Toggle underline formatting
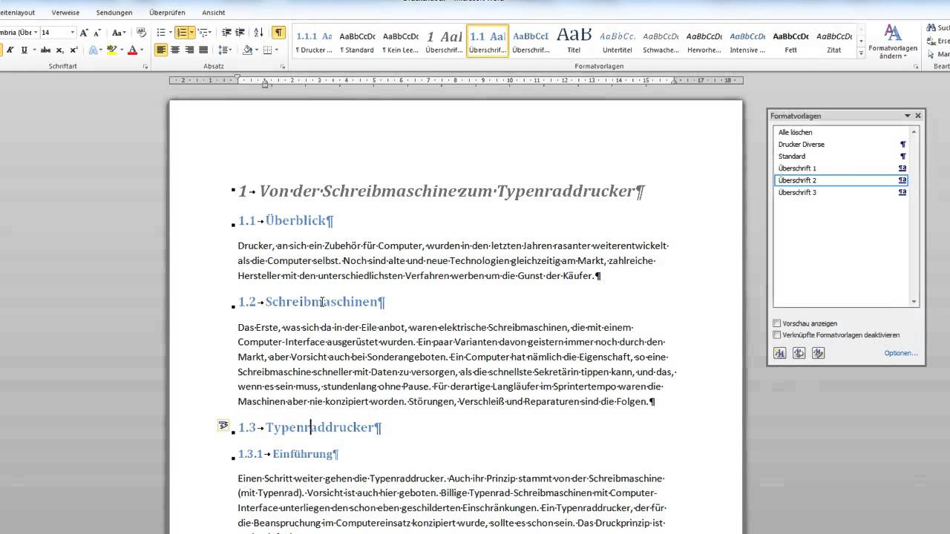 click(24, 50)
